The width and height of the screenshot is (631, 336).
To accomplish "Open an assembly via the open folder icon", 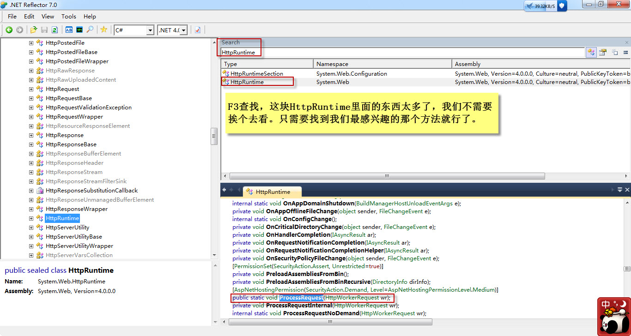I will pyautogui.click(x=33, y=30).
